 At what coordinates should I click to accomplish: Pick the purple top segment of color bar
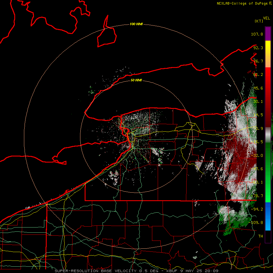[x=268, y=34]
